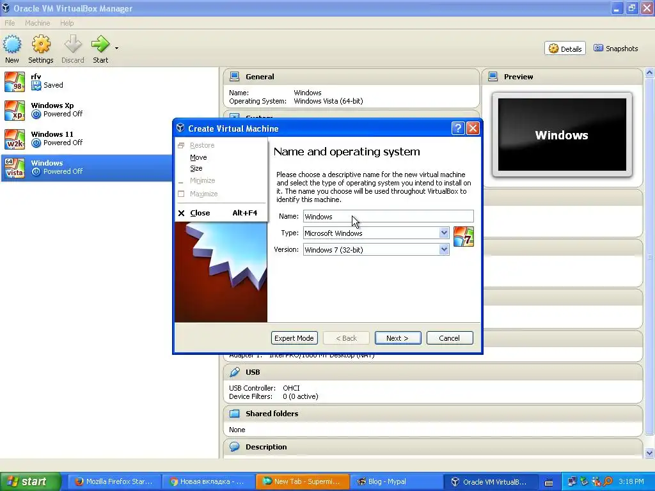Click the details pane scroll up arrow
Screen dimensions: 655x491
649,73
